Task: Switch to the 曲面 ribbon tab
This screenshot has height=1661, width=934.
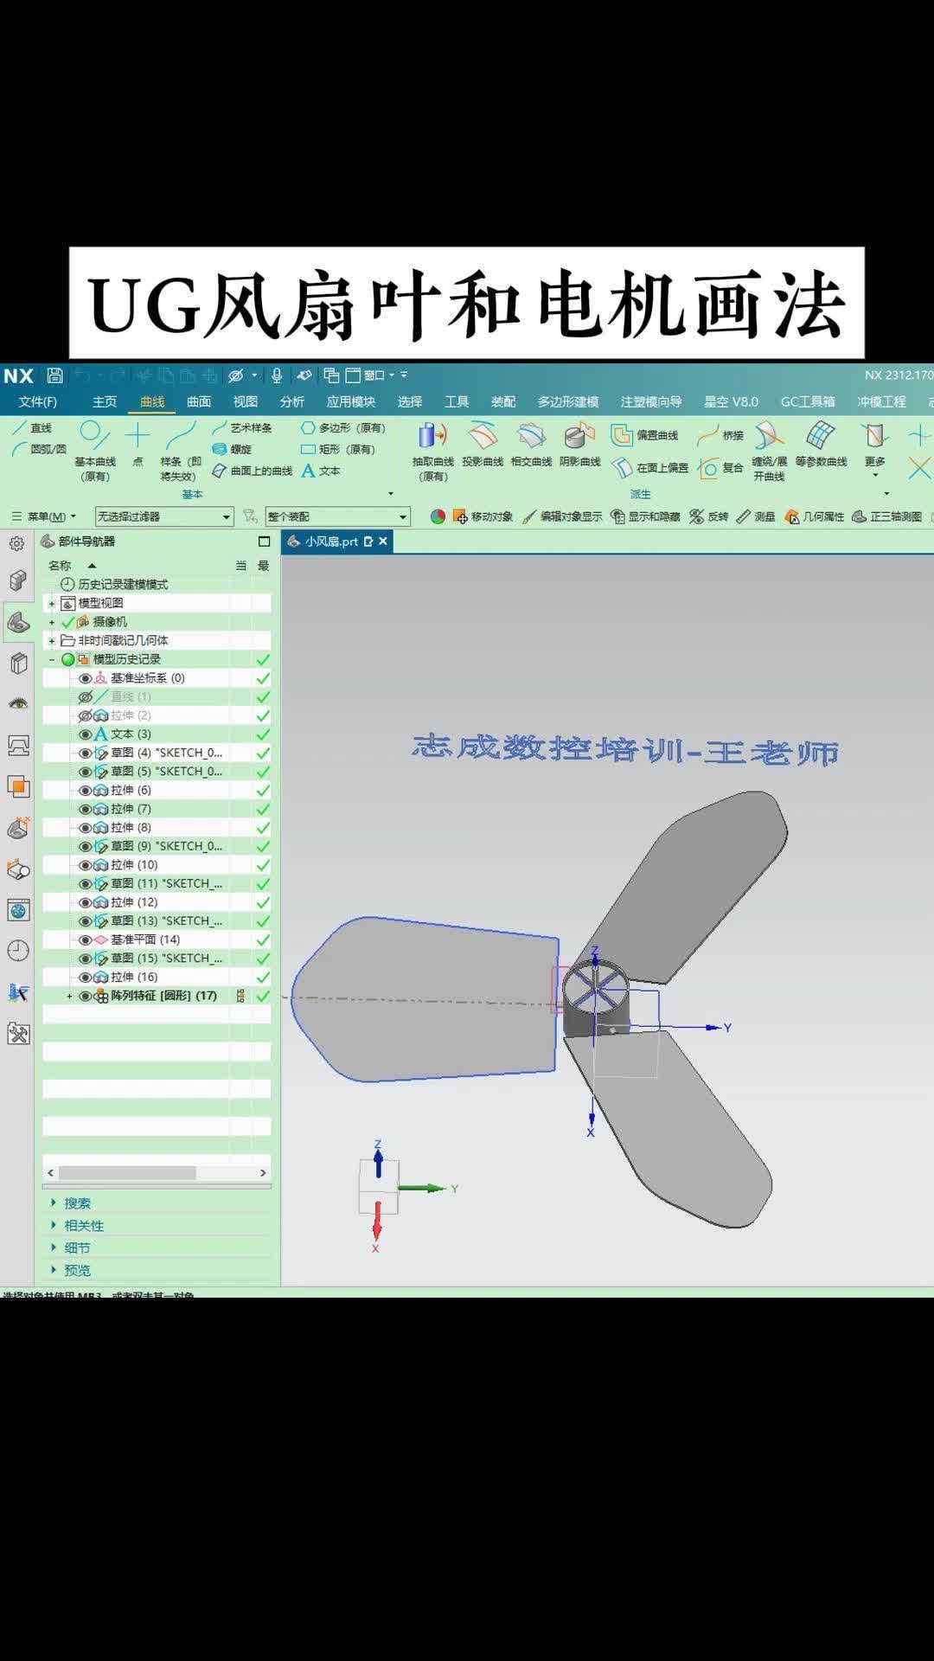Action: [199, 401]
